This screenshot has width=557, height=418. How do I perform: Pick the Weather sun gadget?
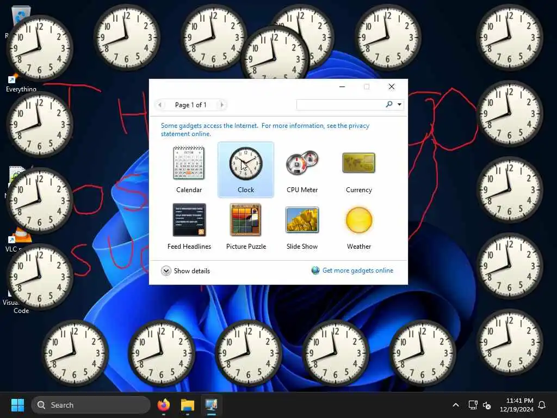(359, 220)
